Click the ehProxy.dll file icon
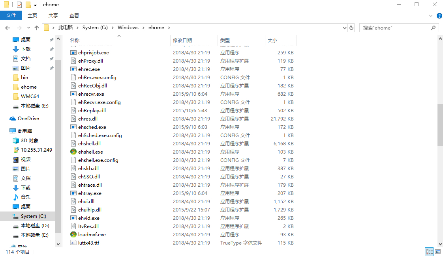443x256 pixels. (x=73, y=61)
